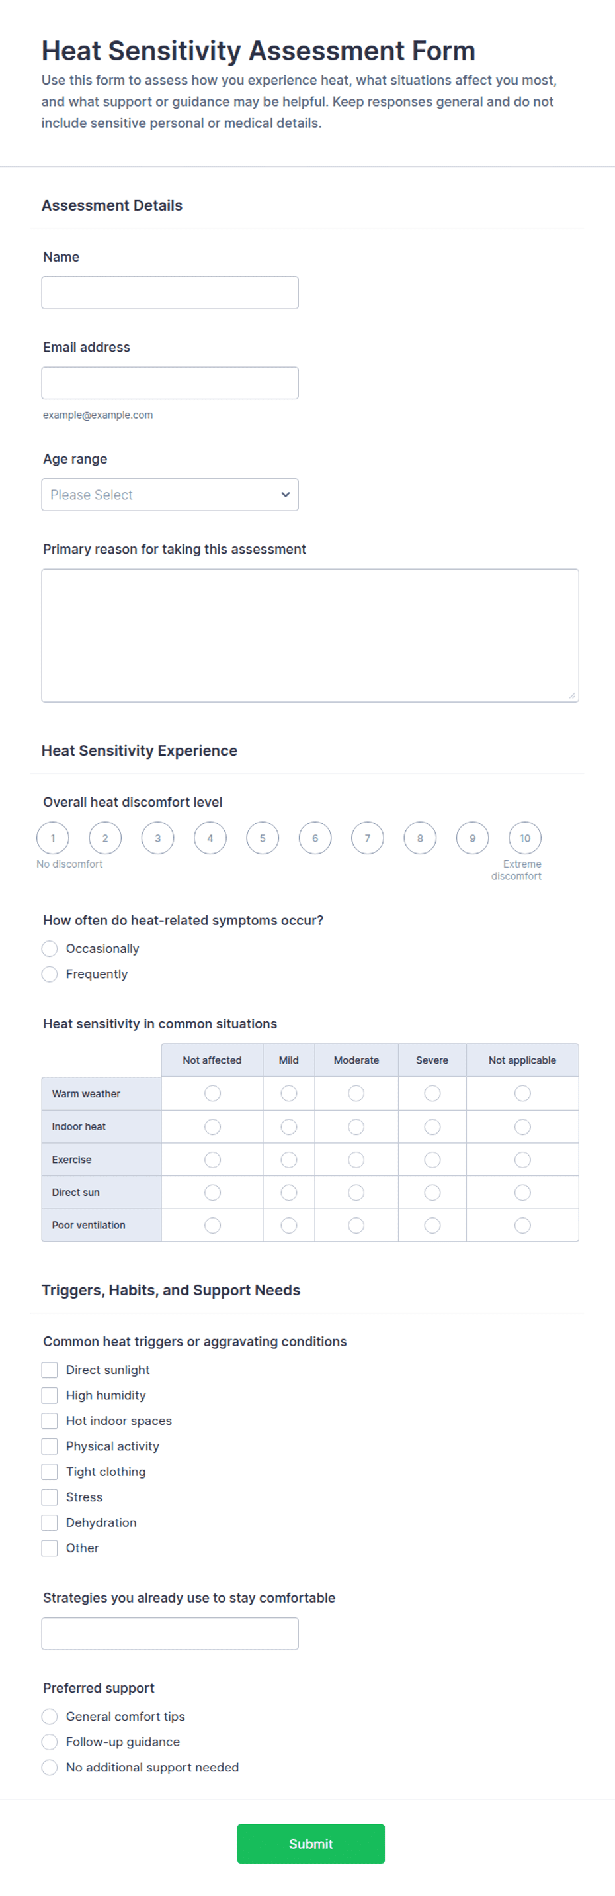Mark Poor ventilation as Not applicable

click(x=522, y=1226)
